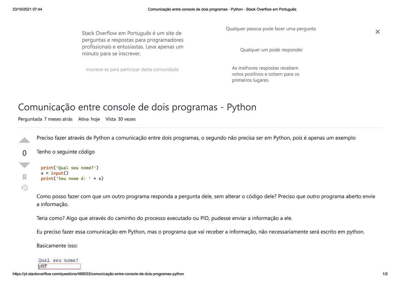
Task: Click the 'Ativa hoje' activity link
Action: click(89, 119)
